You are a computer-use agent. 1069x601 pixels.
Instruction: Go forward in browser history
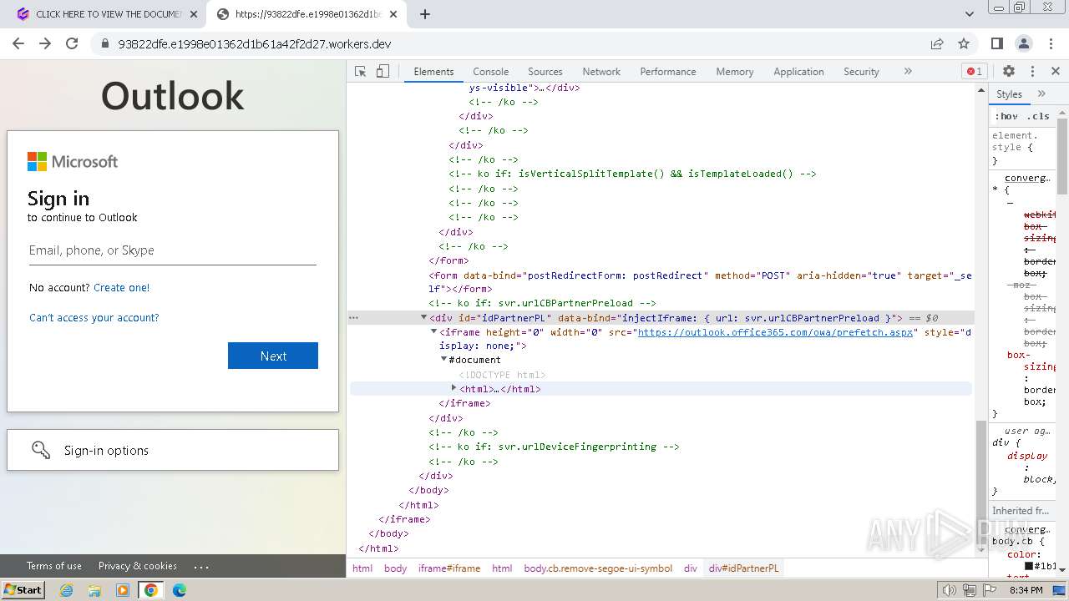pos(45,43)
